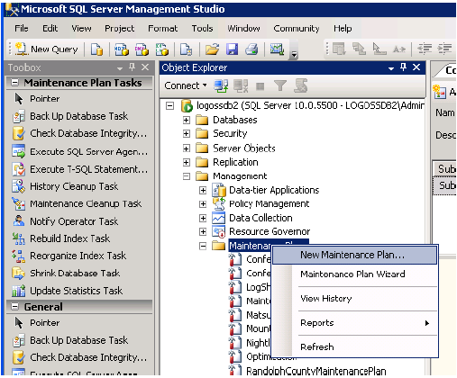This screenshot has height=378, width=457.
Task: Click the SQL Server Compact query icon
Action: (186, 49)
